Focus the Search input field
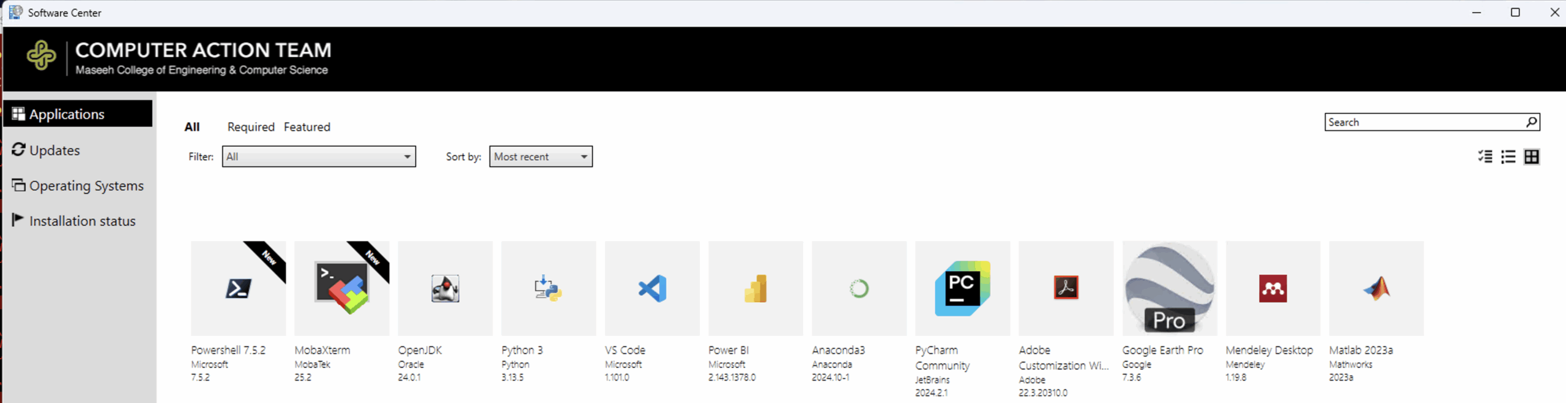The height and width of the screenshot is (403, 1566). tap(1432, 122)
